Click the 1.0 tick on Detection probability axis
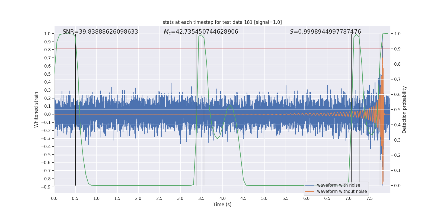This screenshot has width=434, height=217. click(397, 34)
